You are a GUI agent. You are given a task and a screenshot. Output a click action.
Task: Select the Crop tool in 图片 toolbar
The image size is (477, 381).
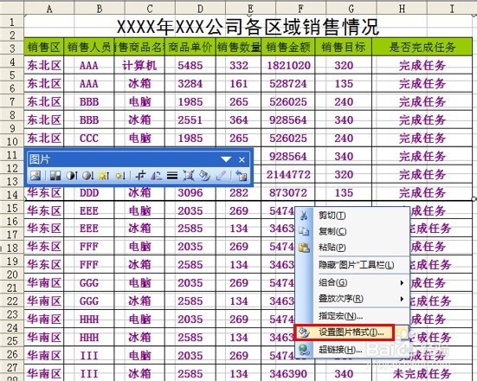pyautogui.click(x=140, y=176)
